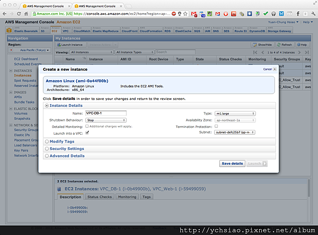This screenshot has width=318, height=235.
Task: Open the DynamoDB service tab
Action: pyautogui.click(x=257, y=30)
